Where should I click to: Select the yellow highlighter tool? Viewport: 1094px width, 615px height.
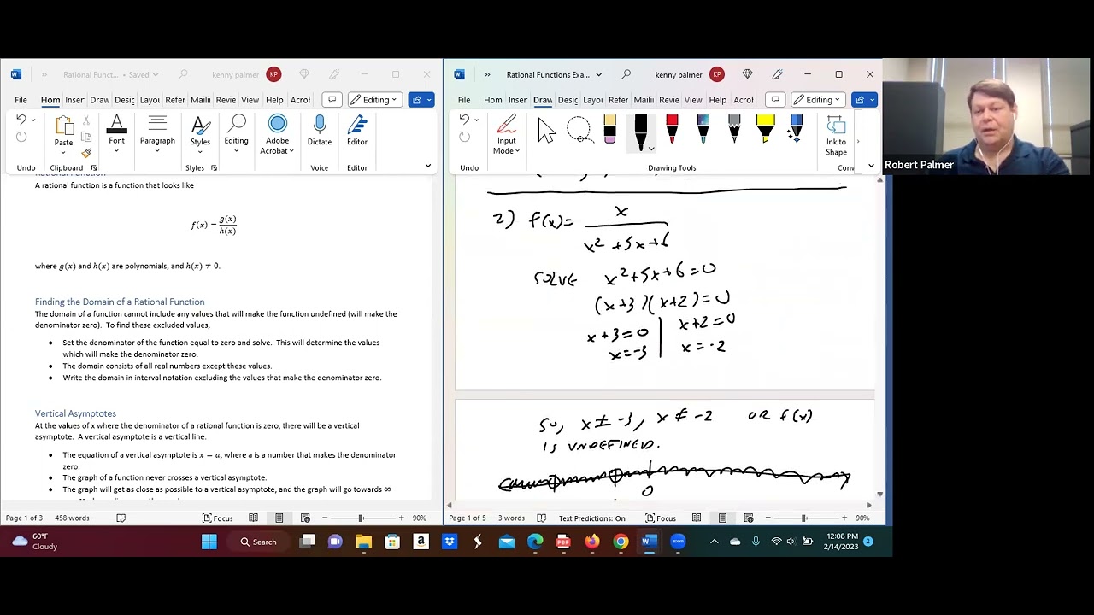click(x=765, y=130)
